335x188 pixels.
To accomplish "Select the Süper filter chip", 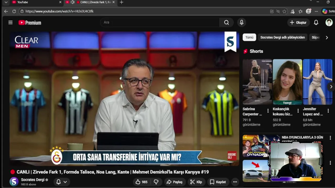I will click(x=316, y=37).
